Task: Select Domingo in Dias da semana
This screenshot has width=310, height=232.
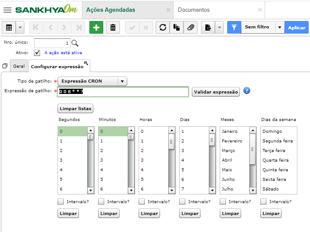Action: [279, 132]
